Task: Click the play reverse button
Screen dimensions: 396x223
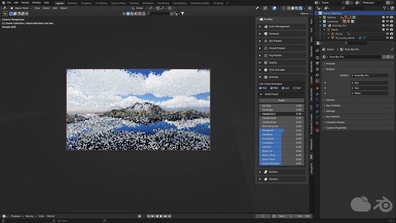Action: (157, 216)
